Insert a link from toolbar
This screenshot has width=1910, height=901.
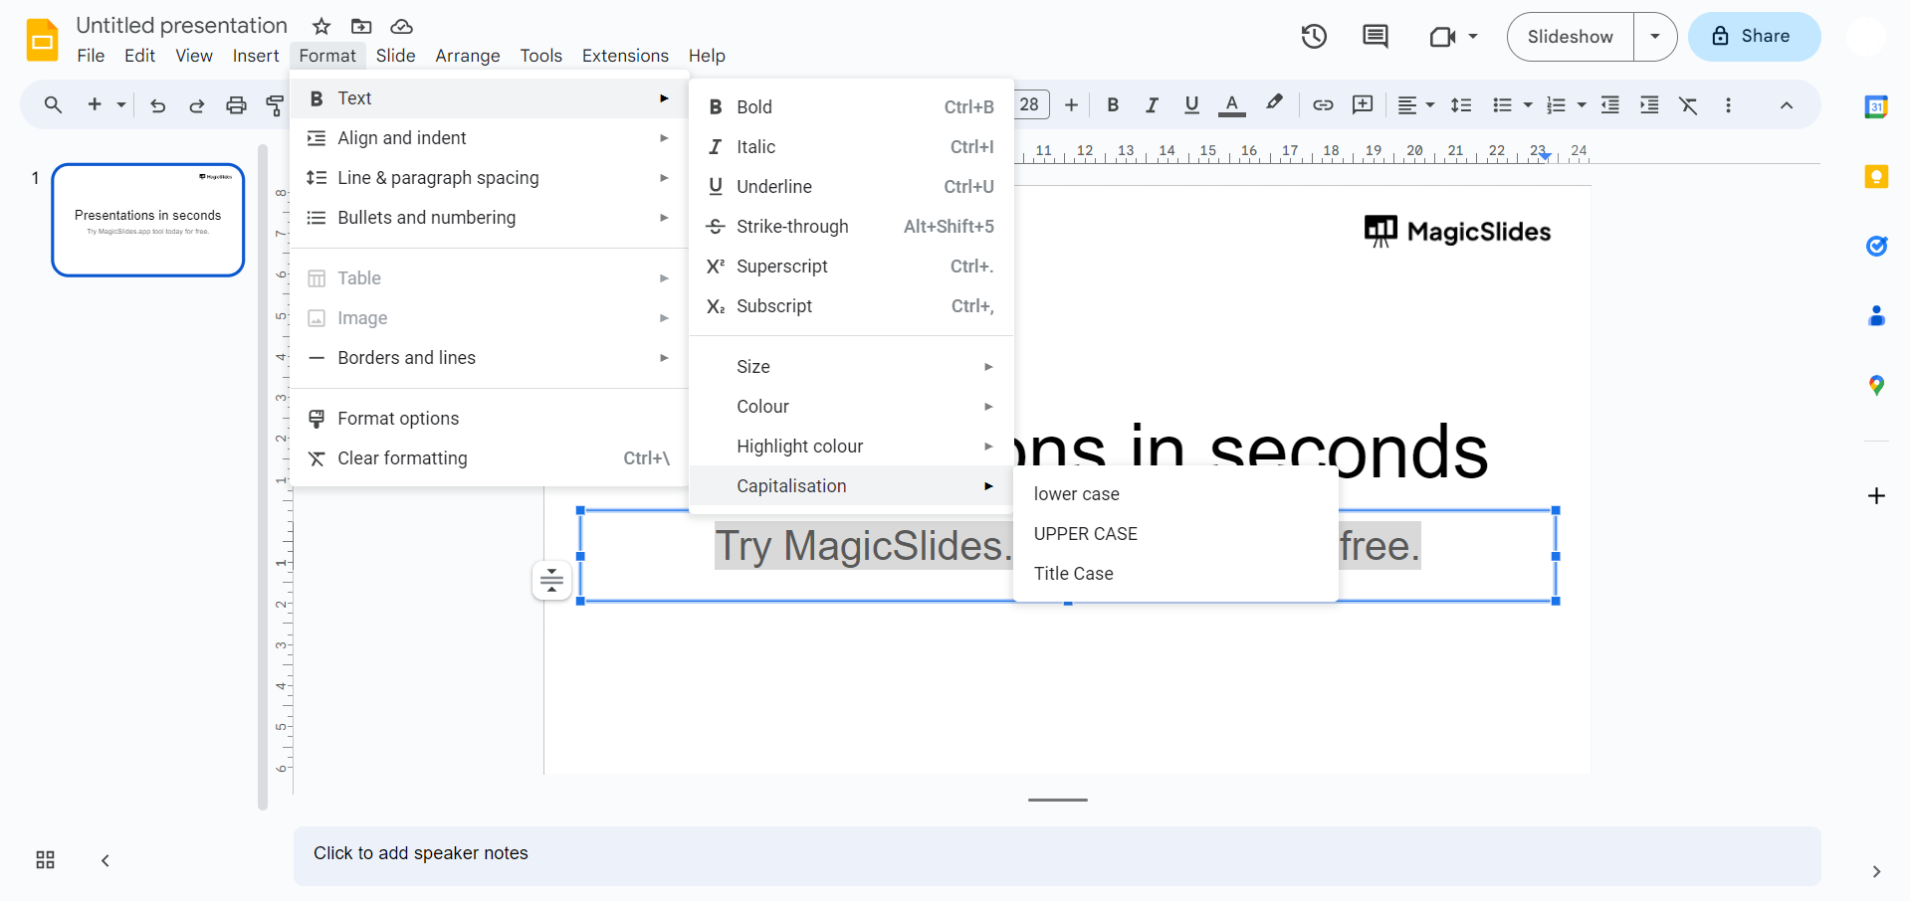(x=1323, y=104)
